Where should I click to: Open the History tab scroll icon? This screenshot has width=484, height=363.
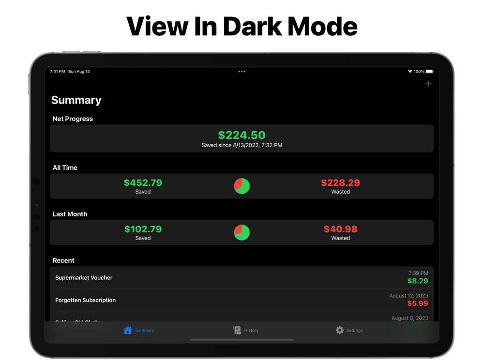237,330
